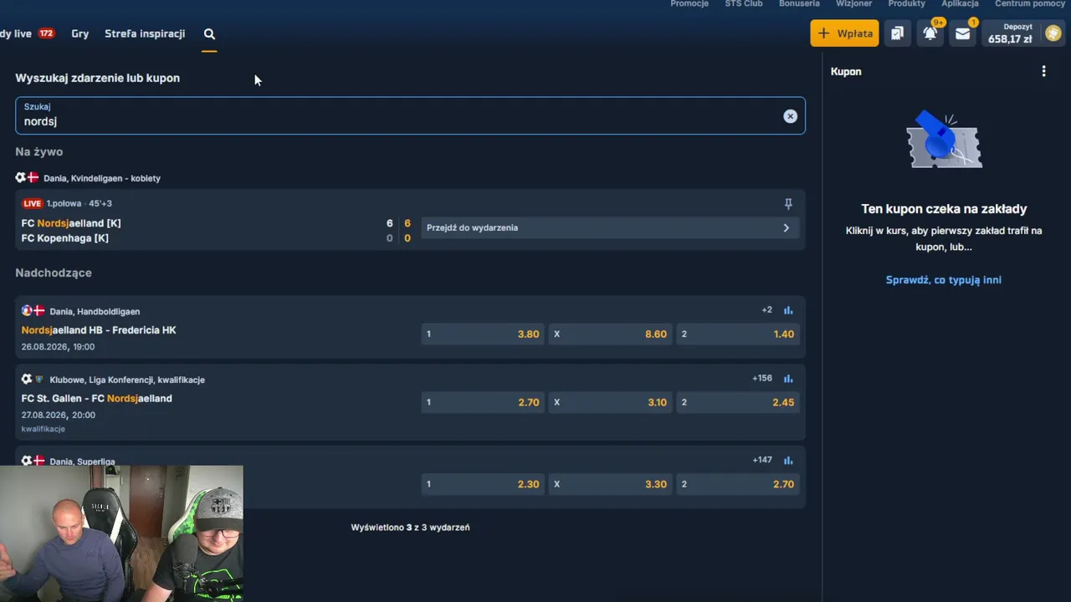Pick home odds 2.30 in Superliga match
Viewport: 1071px width, 602px height.
[x=482, y=485]
